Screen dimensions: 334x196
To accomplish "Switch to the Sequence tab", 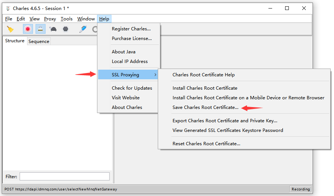I will 39,41.
